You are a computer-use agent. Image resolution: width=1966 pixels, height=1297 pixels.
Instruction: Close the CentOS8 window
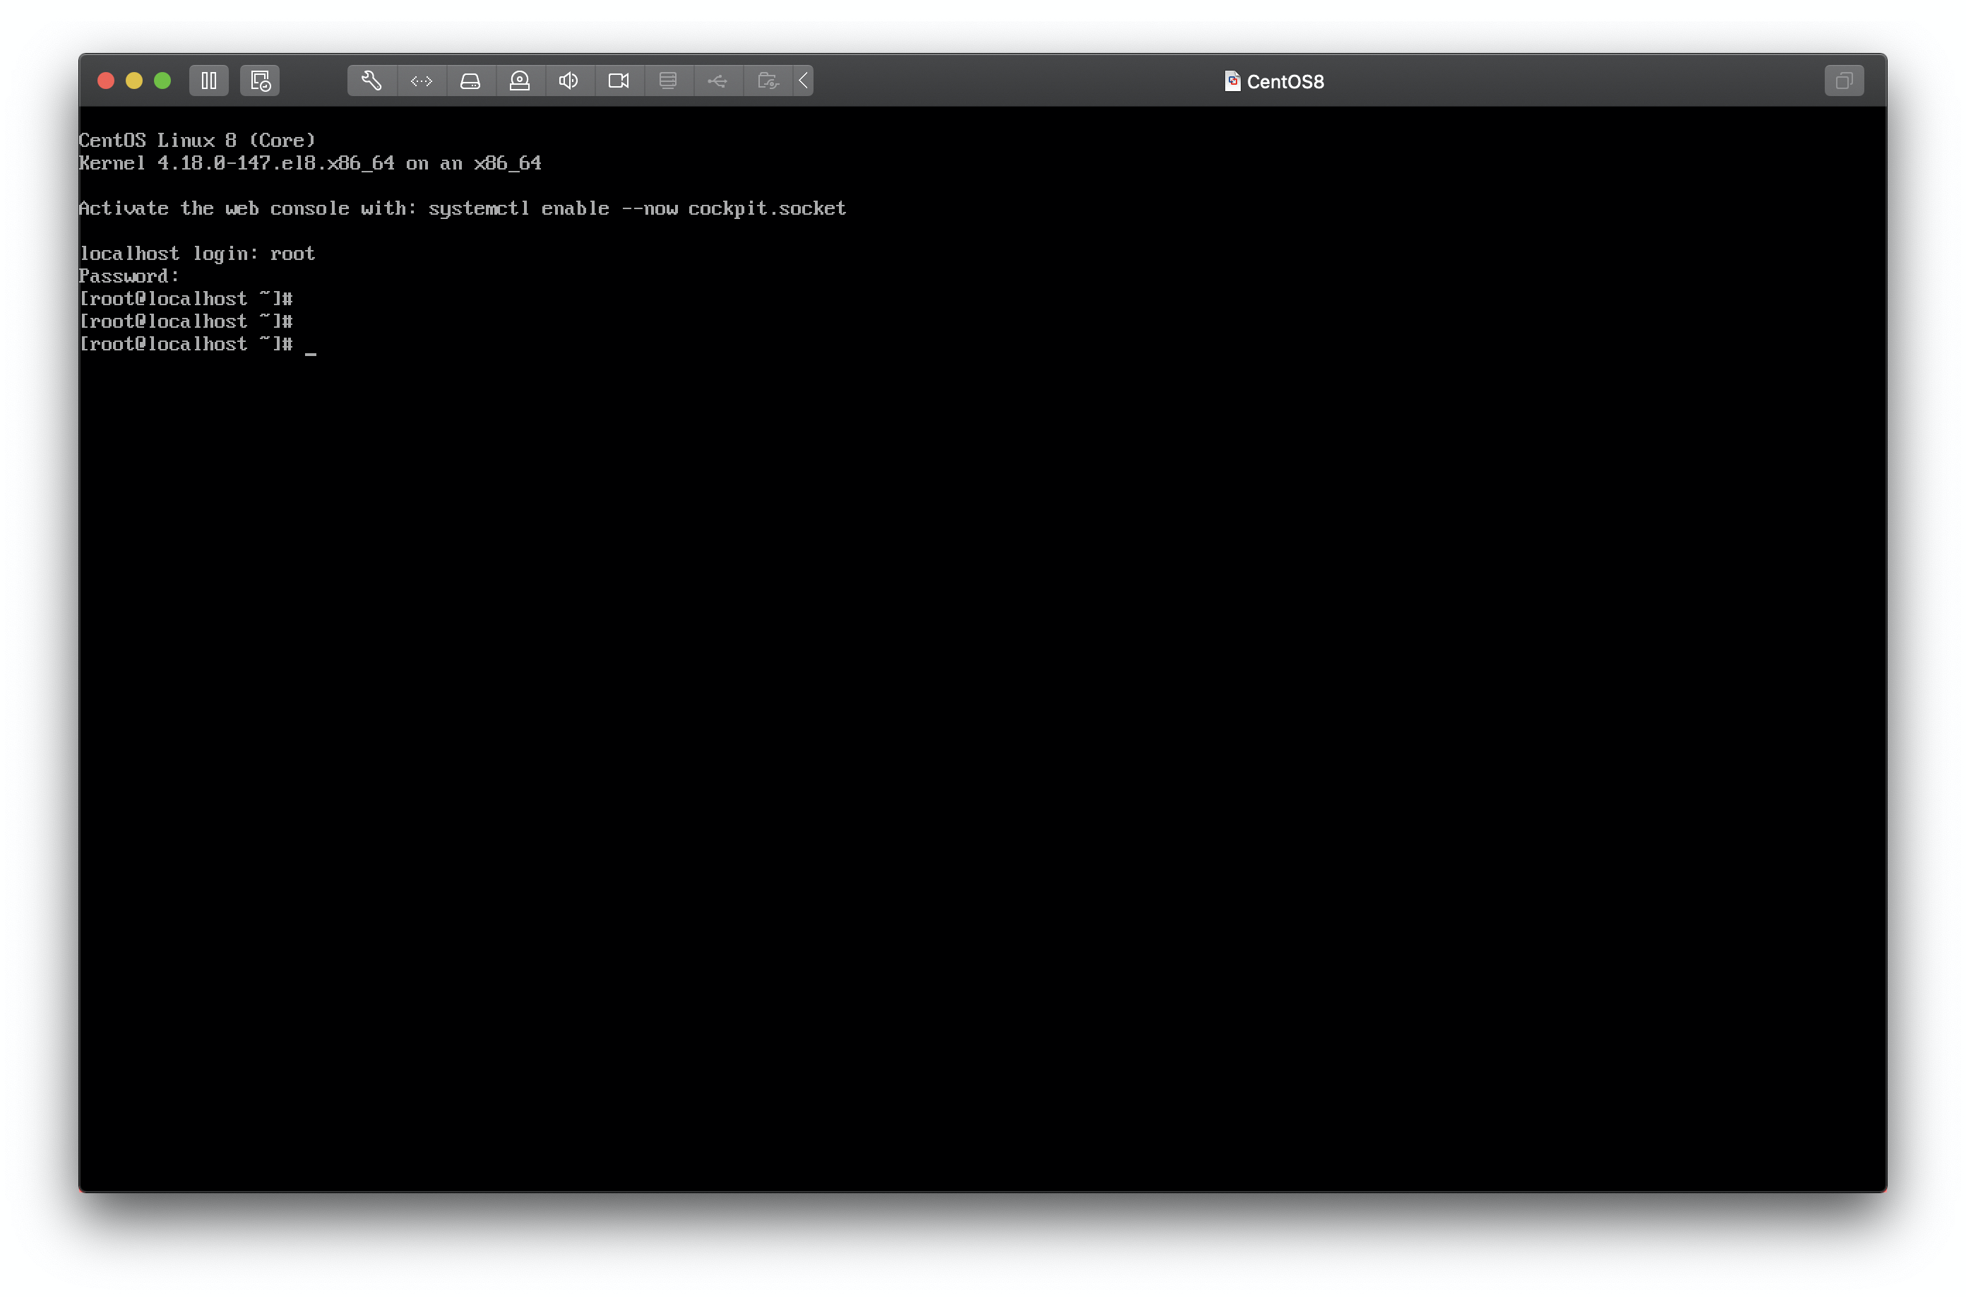[x=106, y=81]
